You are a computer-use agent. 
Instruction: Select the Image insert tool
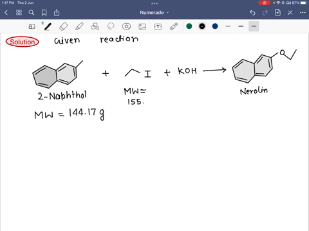click(142, 26)
